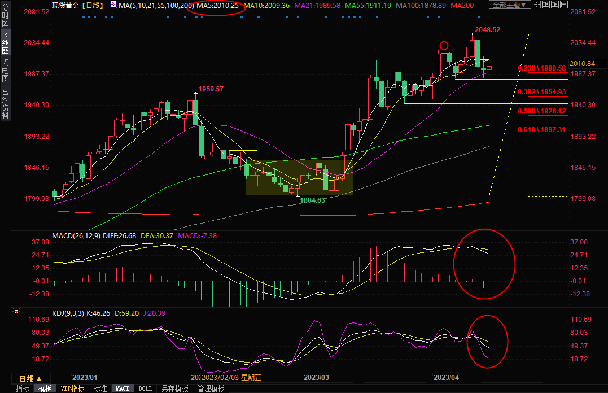Click the KDJ panel 110.69 right scale value
Screen dimensions: 608x393
(x=581, y=320)
